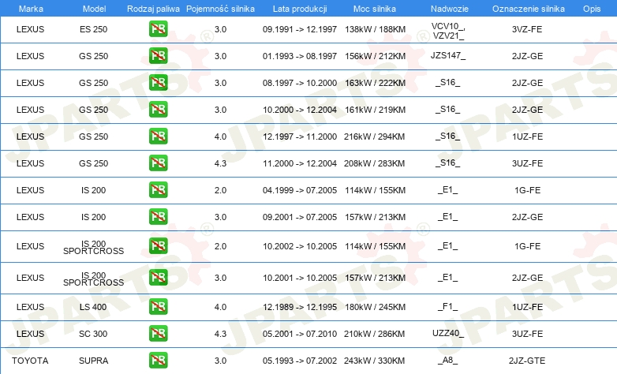Select the Lata produkcji column header
Screen dimensions: 617x374
point(300,9)
